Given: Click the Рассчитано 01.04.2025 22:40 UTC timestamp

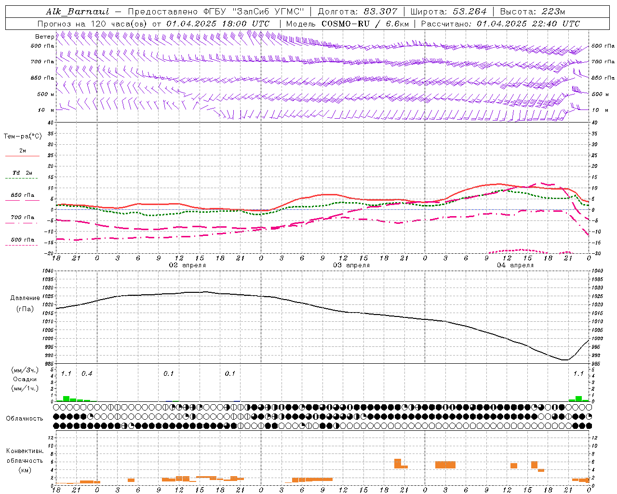Looking at the screenshot, I should pos(500,24).
